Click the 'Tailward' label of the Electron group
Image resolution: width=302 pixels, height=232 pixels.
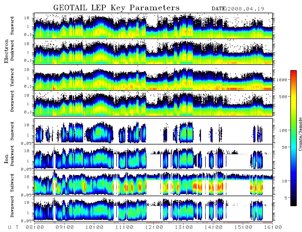(x=12, y=78)
